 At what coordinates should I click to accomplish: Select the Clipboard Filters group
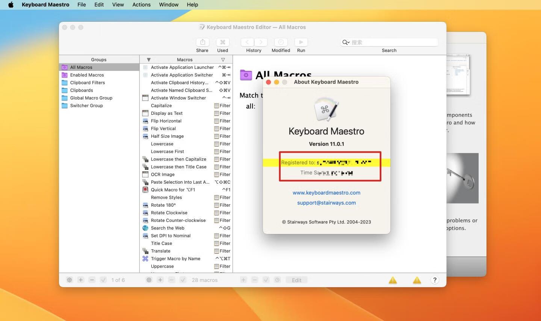pyautogui.click(x=88, y=82)
